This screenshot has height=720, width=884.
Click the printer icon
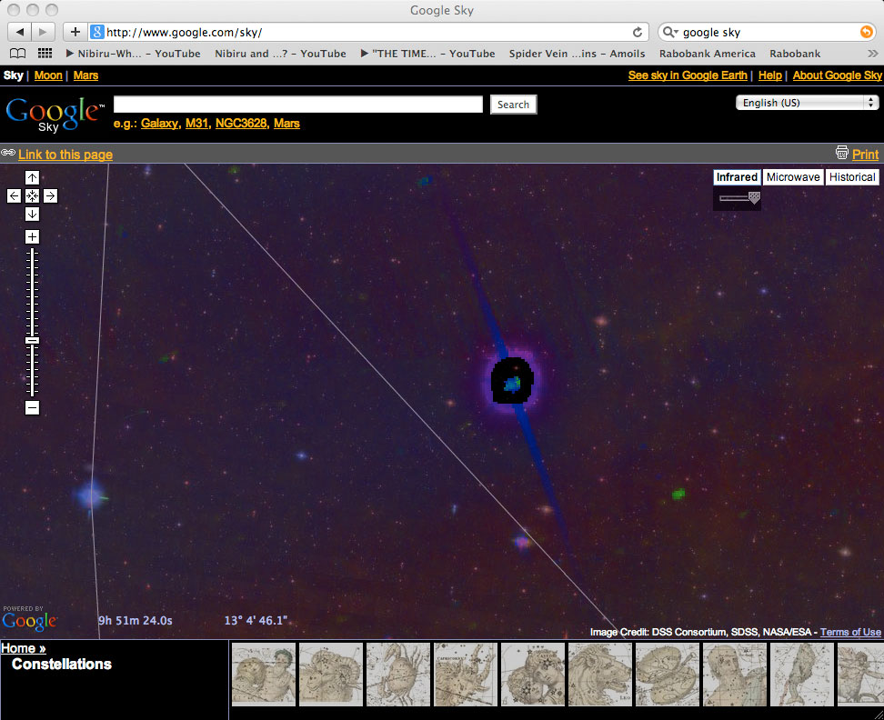(x=842, y=153)
